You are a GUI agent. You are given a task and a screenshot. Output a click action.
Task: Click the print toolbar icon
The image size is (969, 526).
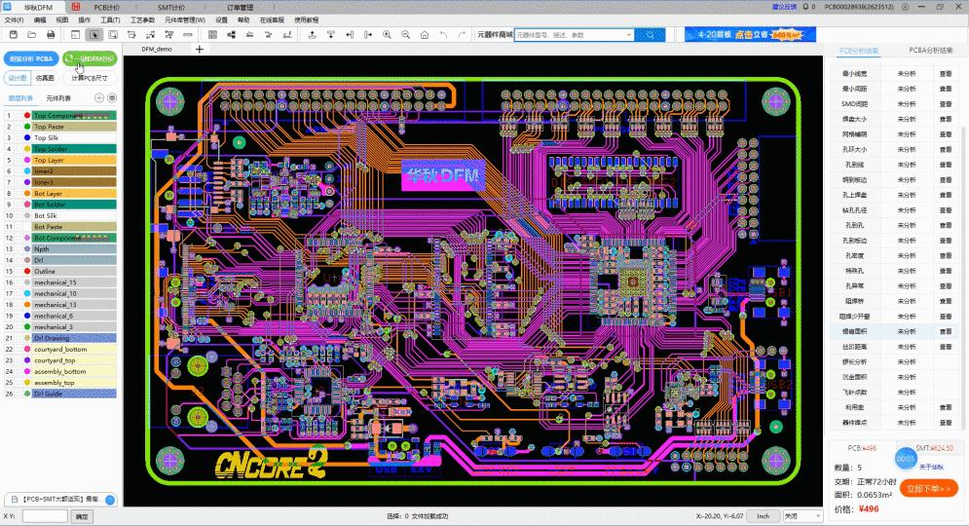click(51, 35)
